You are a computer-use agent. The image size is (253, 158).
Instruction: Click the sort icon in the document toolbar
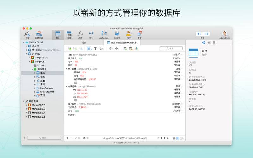pos(102,49)
